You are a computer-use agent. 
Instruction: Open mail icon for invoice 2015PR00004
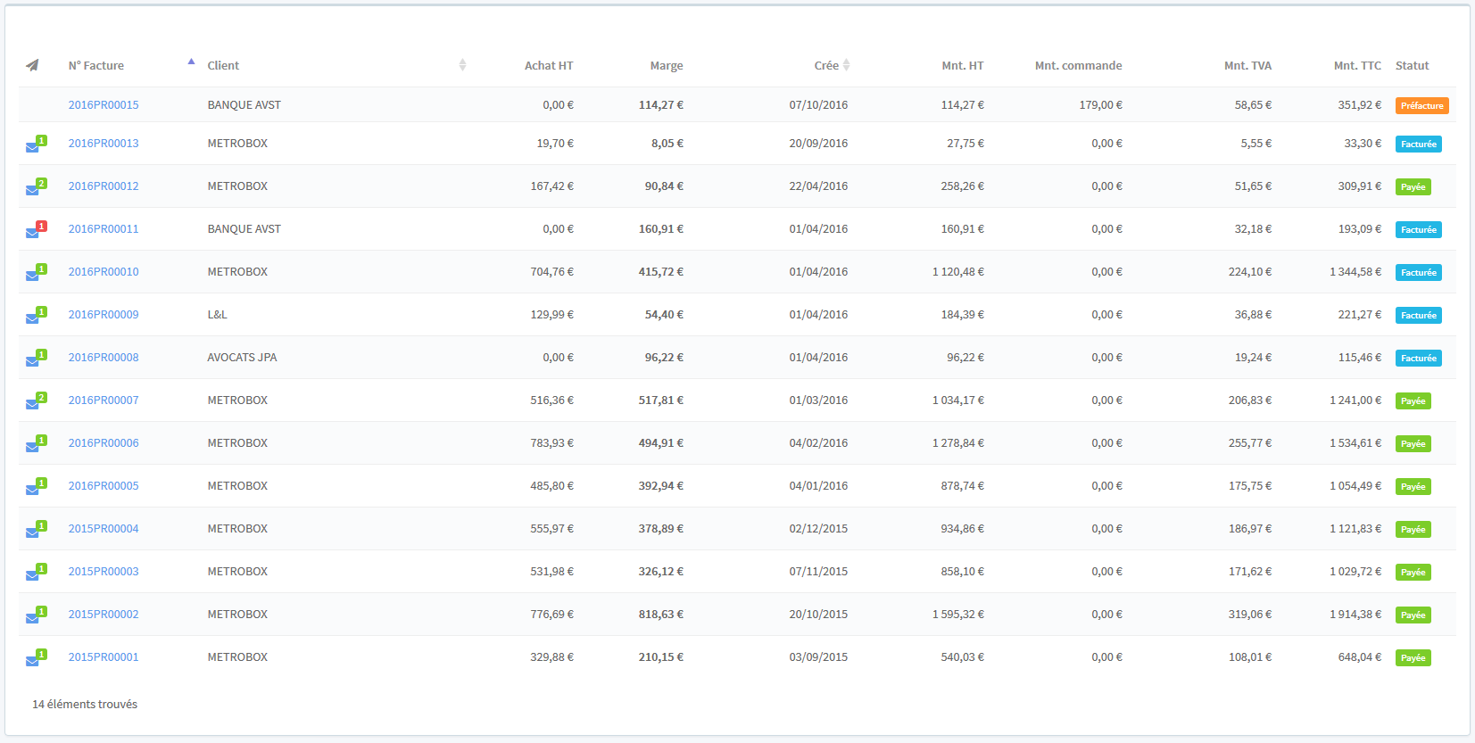coord(36,530)
